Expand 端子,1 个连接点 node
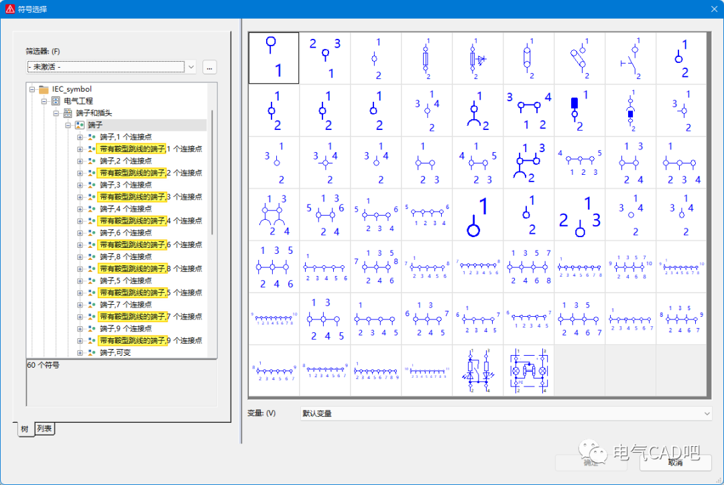 point(80,137)
